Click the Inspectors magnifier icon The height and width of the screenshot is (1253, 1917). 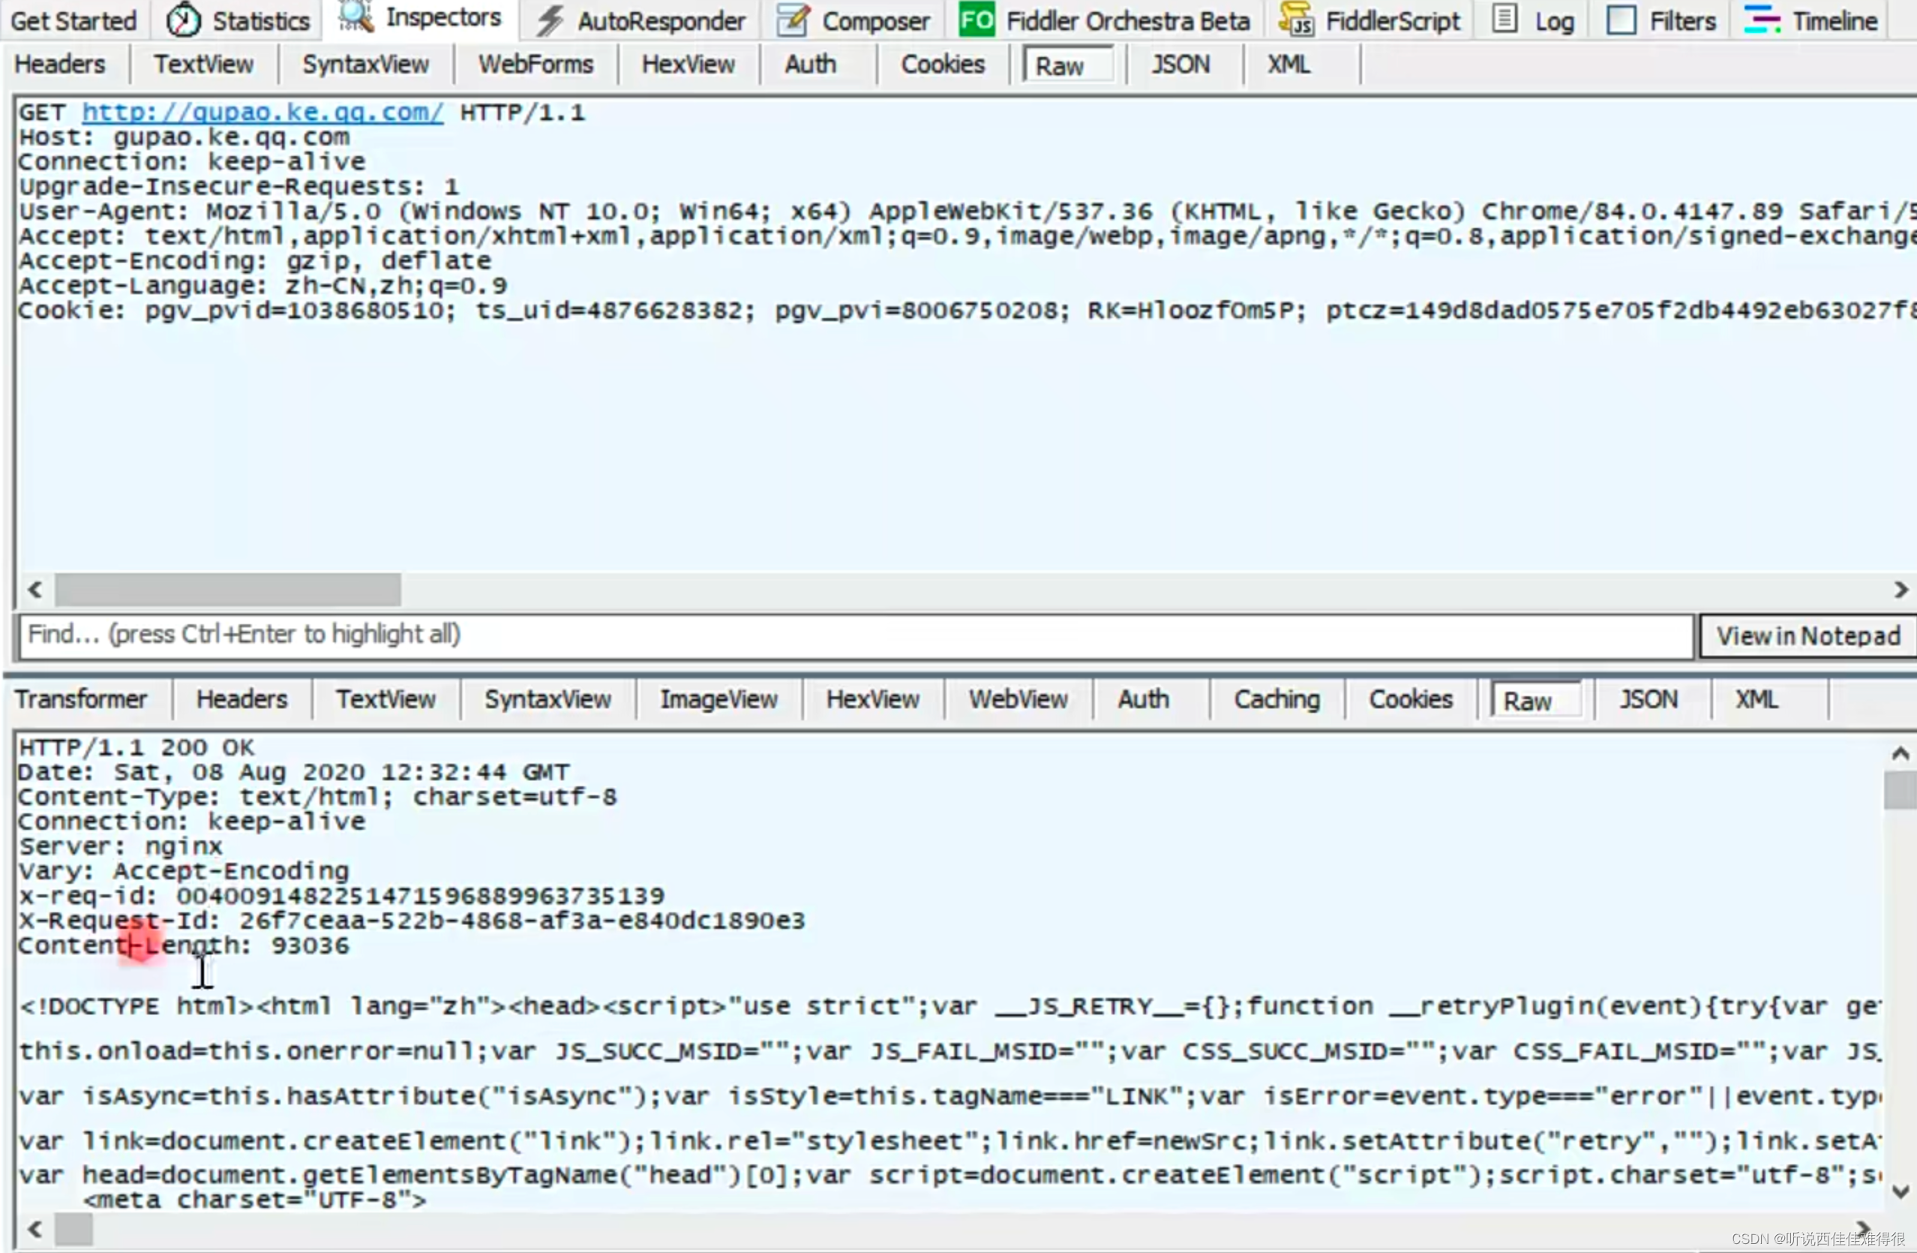(x=355, y=16)
